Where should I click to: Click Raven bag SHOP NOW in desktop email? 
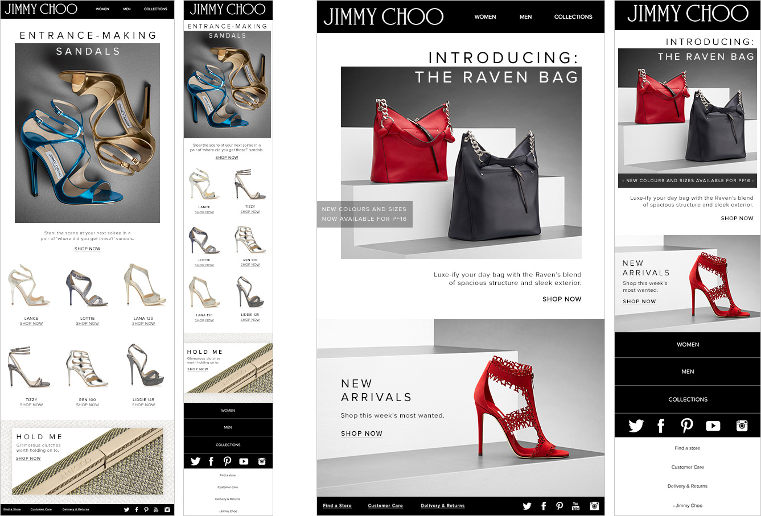pyautogui.click(x=562, y=299)
